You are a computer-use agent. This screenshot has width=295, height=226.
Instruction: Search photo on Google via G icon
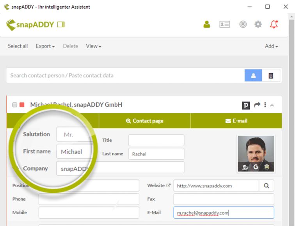pyautogui.click(x=256, y=167)
